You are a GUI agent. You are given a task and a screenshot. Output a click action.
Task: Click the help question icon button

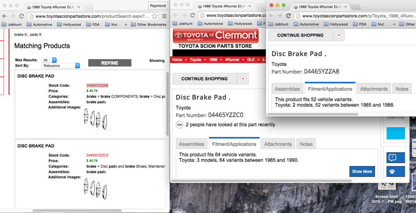click(x=396, y=157)
